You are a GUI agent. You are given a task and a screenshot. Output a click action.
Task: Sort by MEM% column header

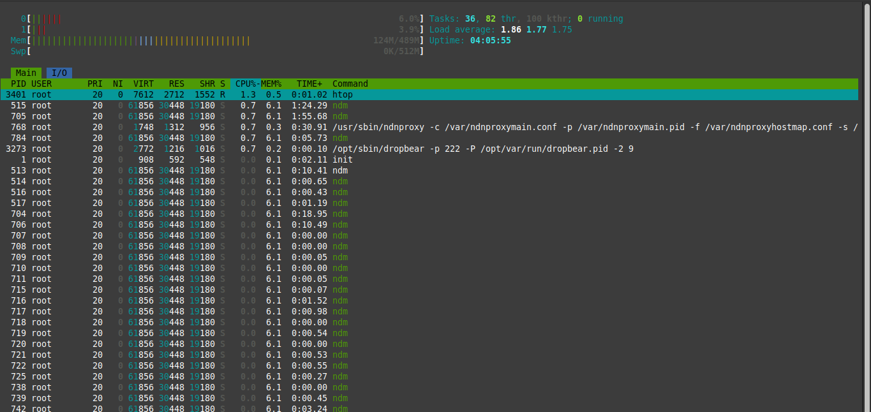point(271,84)
